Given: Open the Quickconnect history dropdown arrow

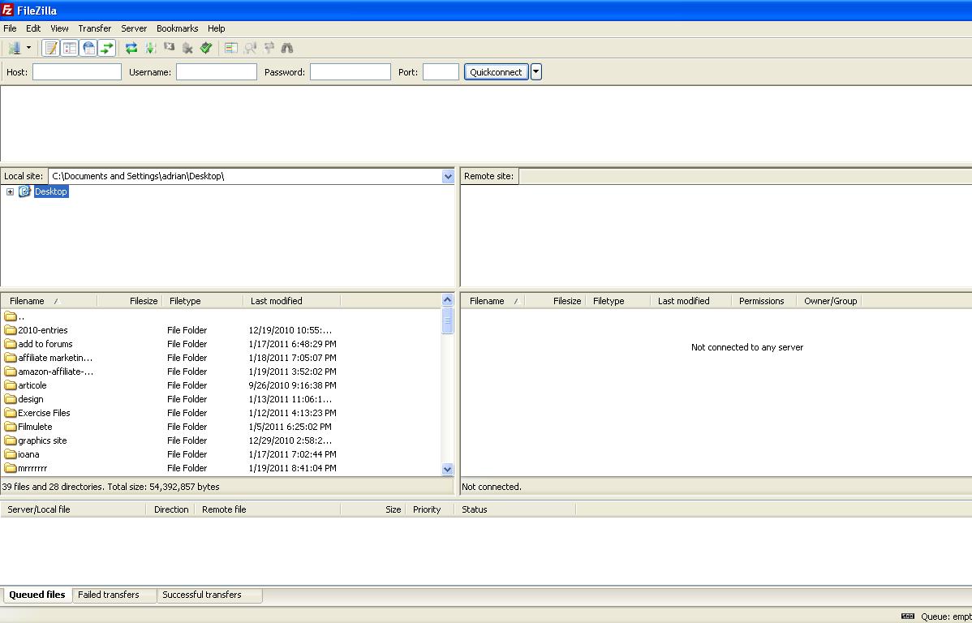Looking at the screenshot, I should tap(536, 72).
